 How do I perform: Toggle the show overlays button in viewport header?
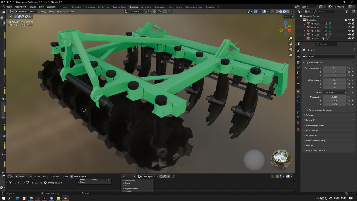(x=264, y=11)
